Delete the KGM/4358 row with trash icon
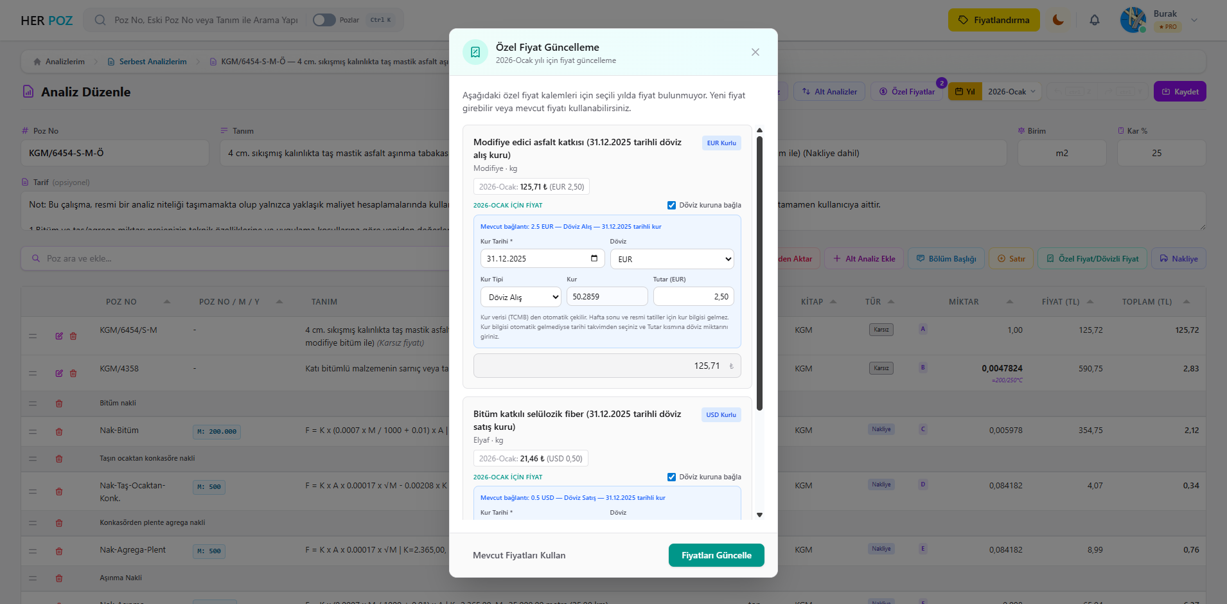Image resolution: width=1227 pixels, height=604 pixels. point(73,373)
